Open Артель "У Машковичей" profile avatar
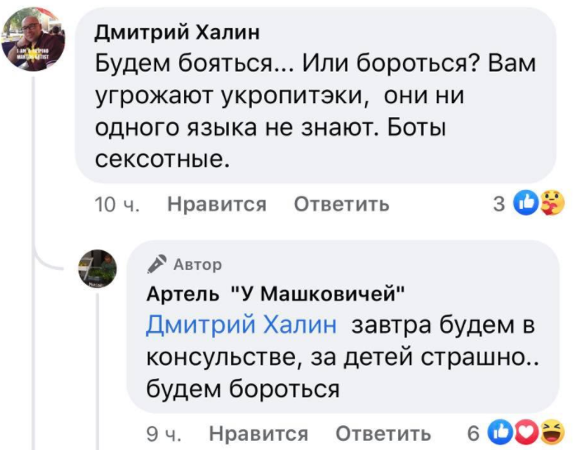Image resolution: width=574 pixels, height=450 pixels. point(97,269)
